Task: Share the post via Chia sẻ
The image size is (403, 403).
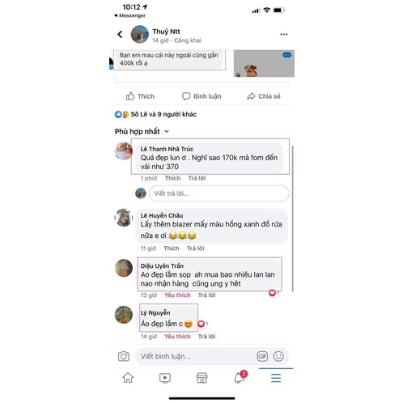Action: (x=264, y=96)
